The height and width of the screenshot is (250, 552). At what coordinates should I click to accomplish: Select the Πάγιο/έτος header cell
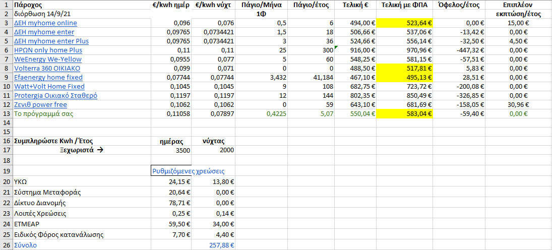tap(311, 5)
